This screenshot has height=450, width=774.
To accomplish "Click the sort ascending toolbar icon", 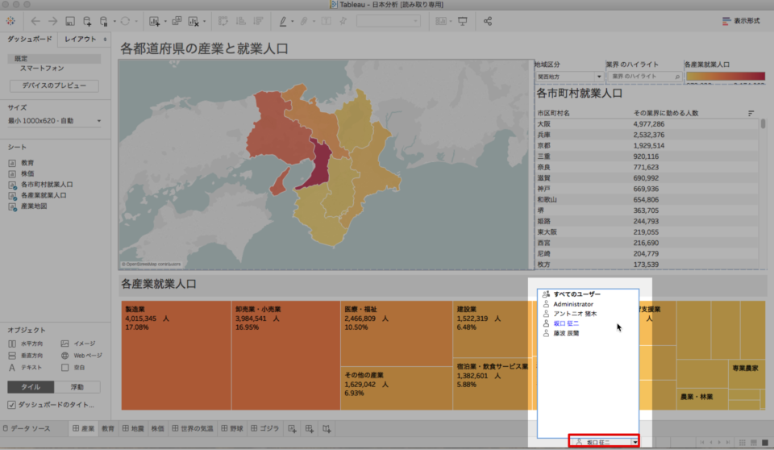I will coord(240,21).
